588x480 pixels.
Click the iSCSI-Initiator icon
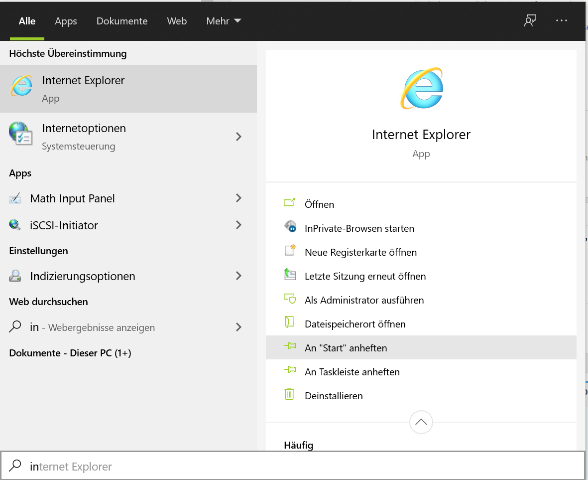[15, 225]
